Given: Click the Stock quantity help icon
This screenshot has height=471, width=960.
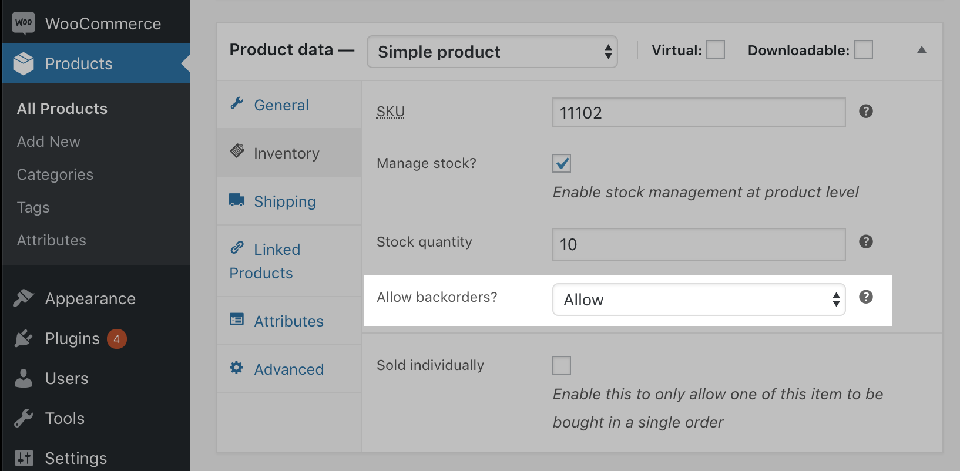Looking at the screenshot, I should click(865, 242).
